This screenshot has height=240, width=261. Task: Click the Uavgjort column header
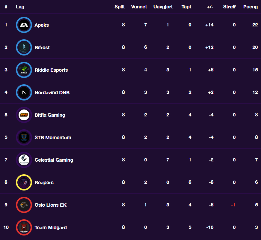click(x=163, y=7)
